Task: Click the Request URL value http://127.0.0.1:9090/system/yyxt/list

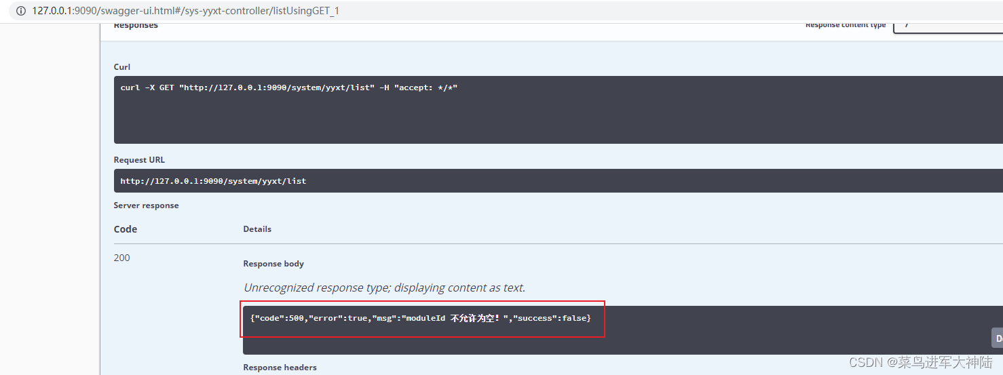Action: 213,181
